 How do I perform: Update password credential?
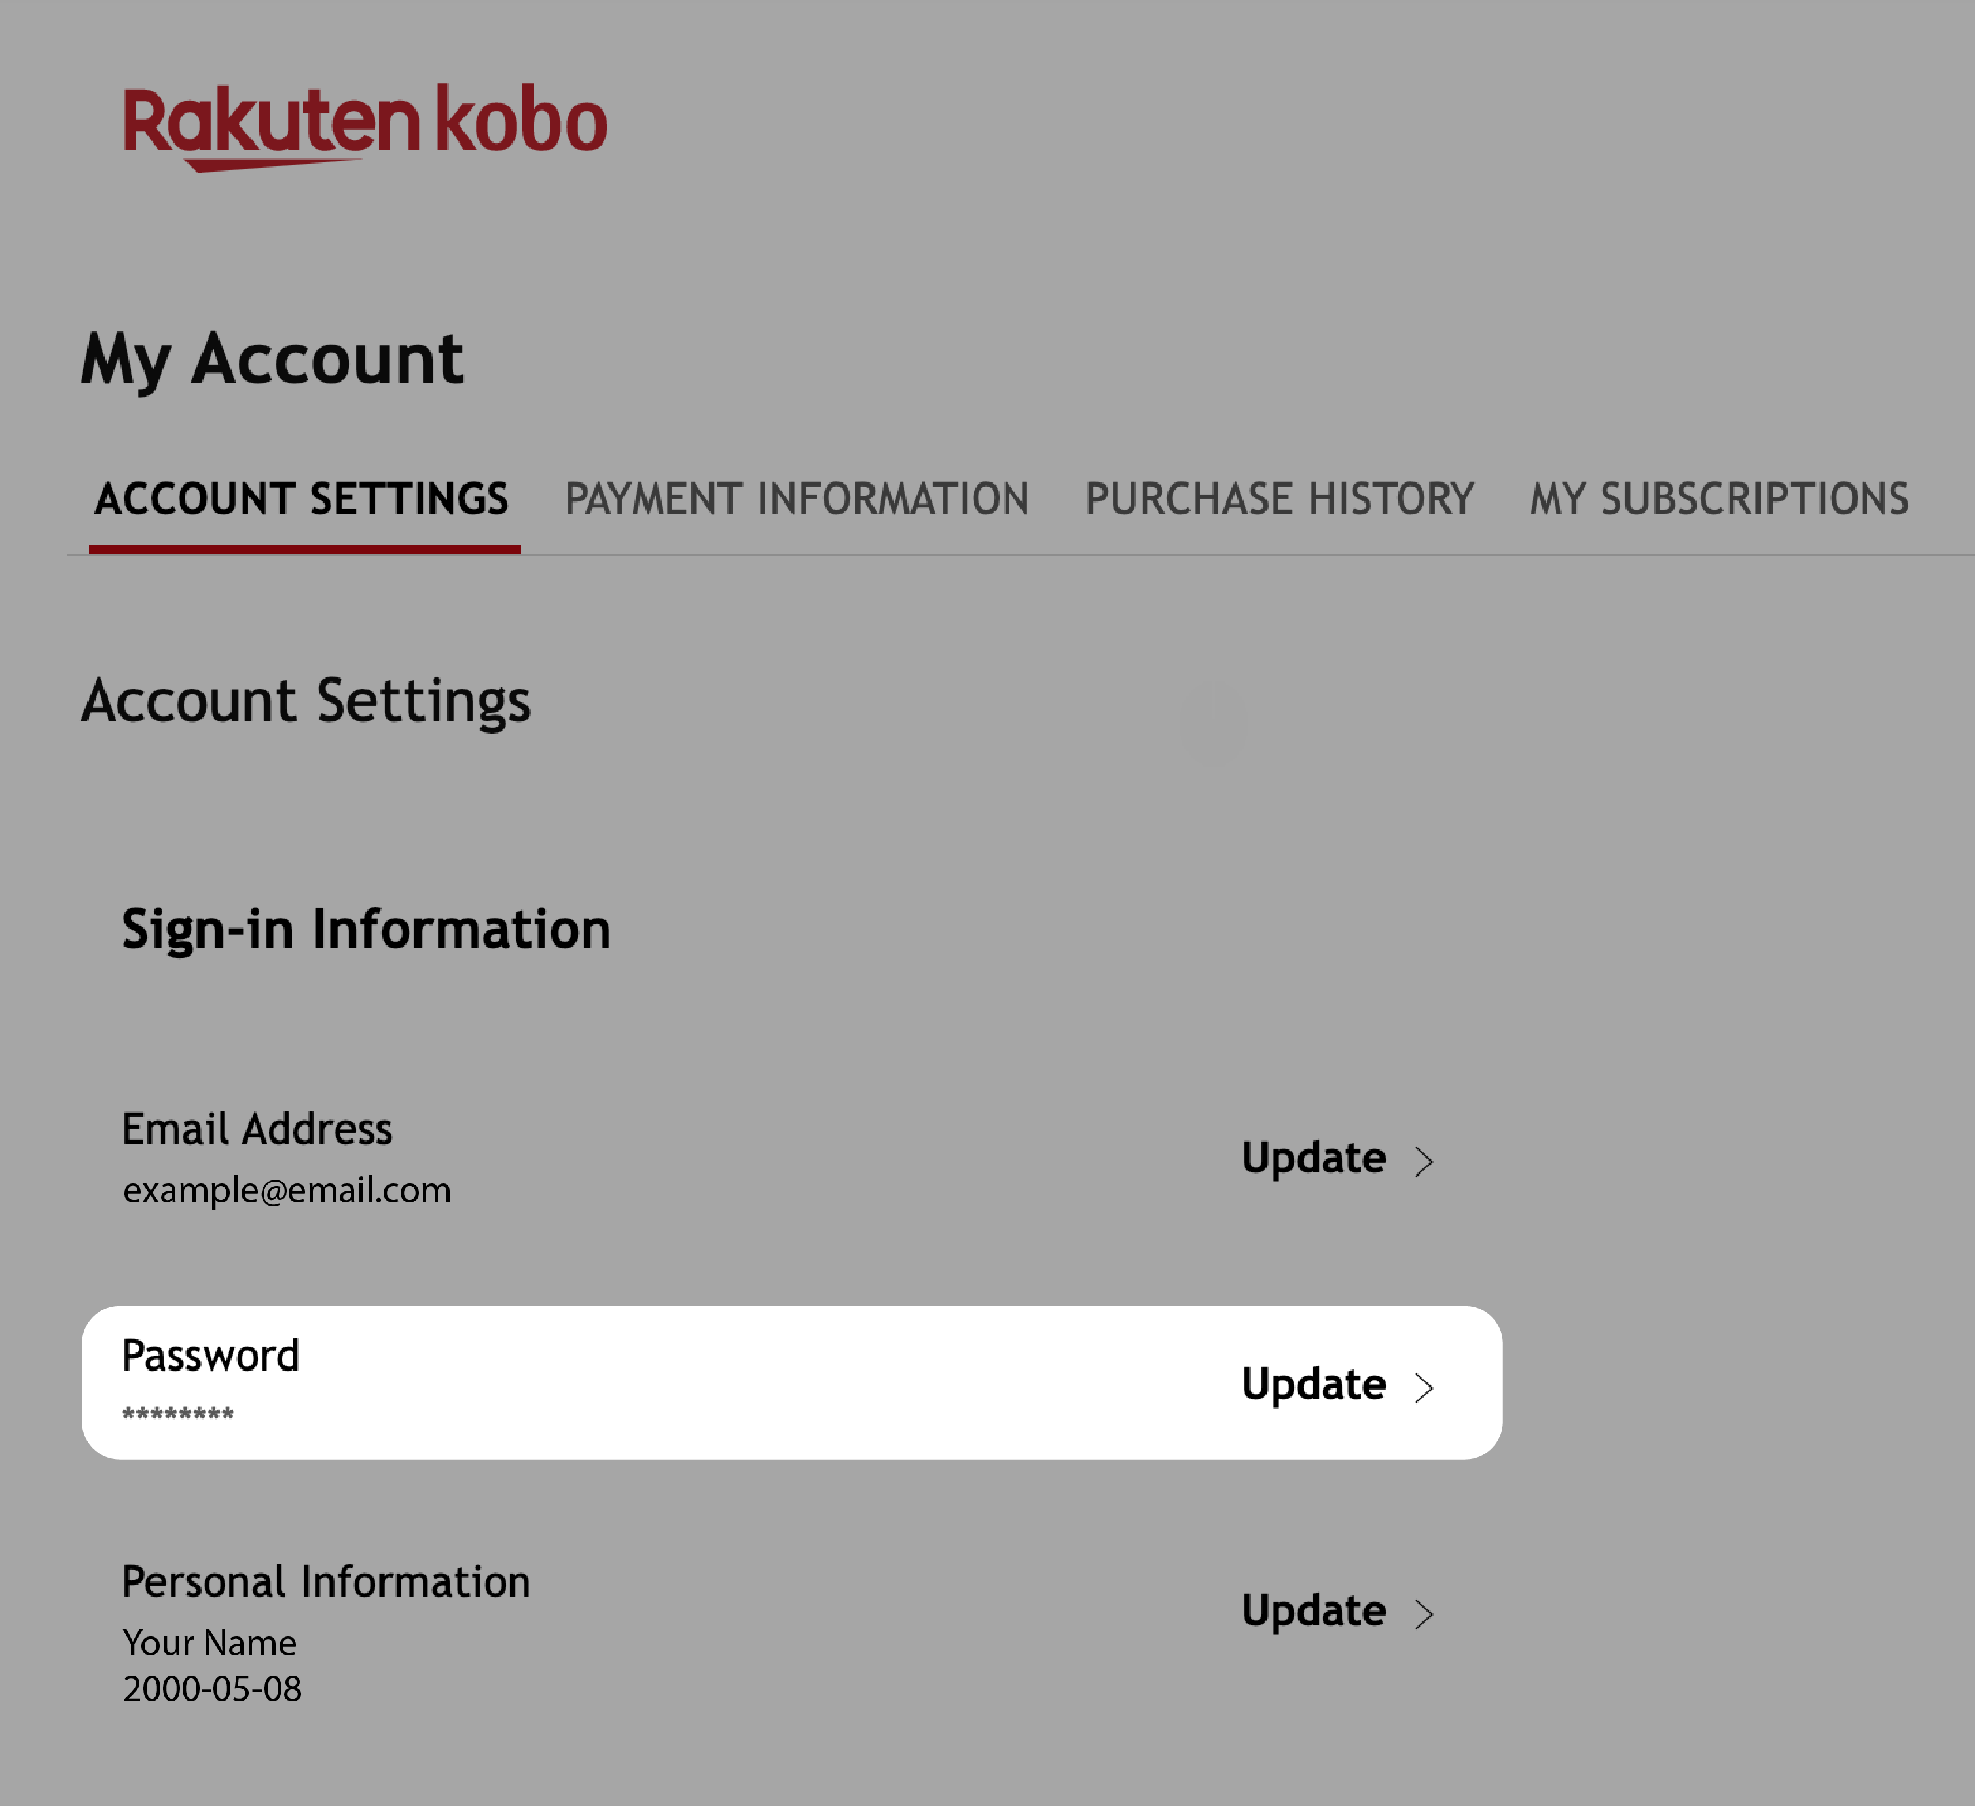point(1339,1383)
